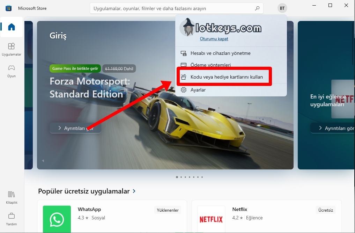Click the Hesabı ve cihazları yönetme icon
Screen dimensions: 355x233
click(x=184, y=53)
